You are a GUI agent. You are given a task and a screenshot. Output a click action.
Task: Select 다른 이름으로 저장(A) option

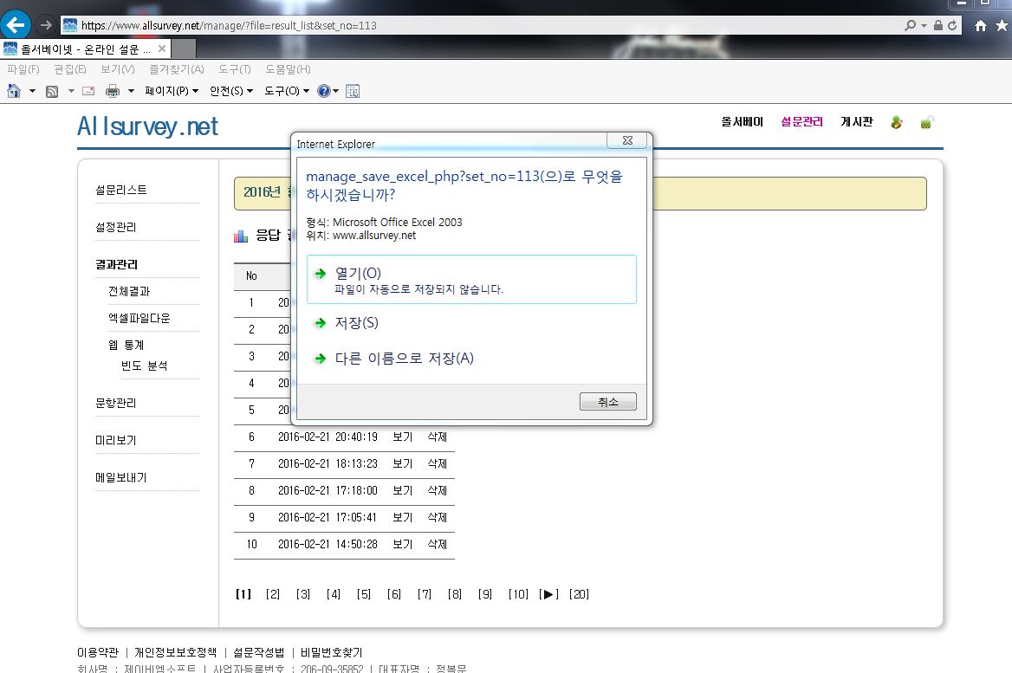404,359
